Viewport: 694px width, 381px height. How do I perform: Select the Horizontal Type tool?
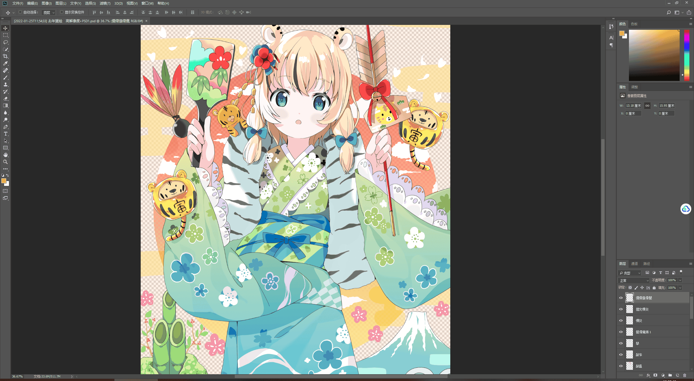pyautogui.click(x=5, y=134)
